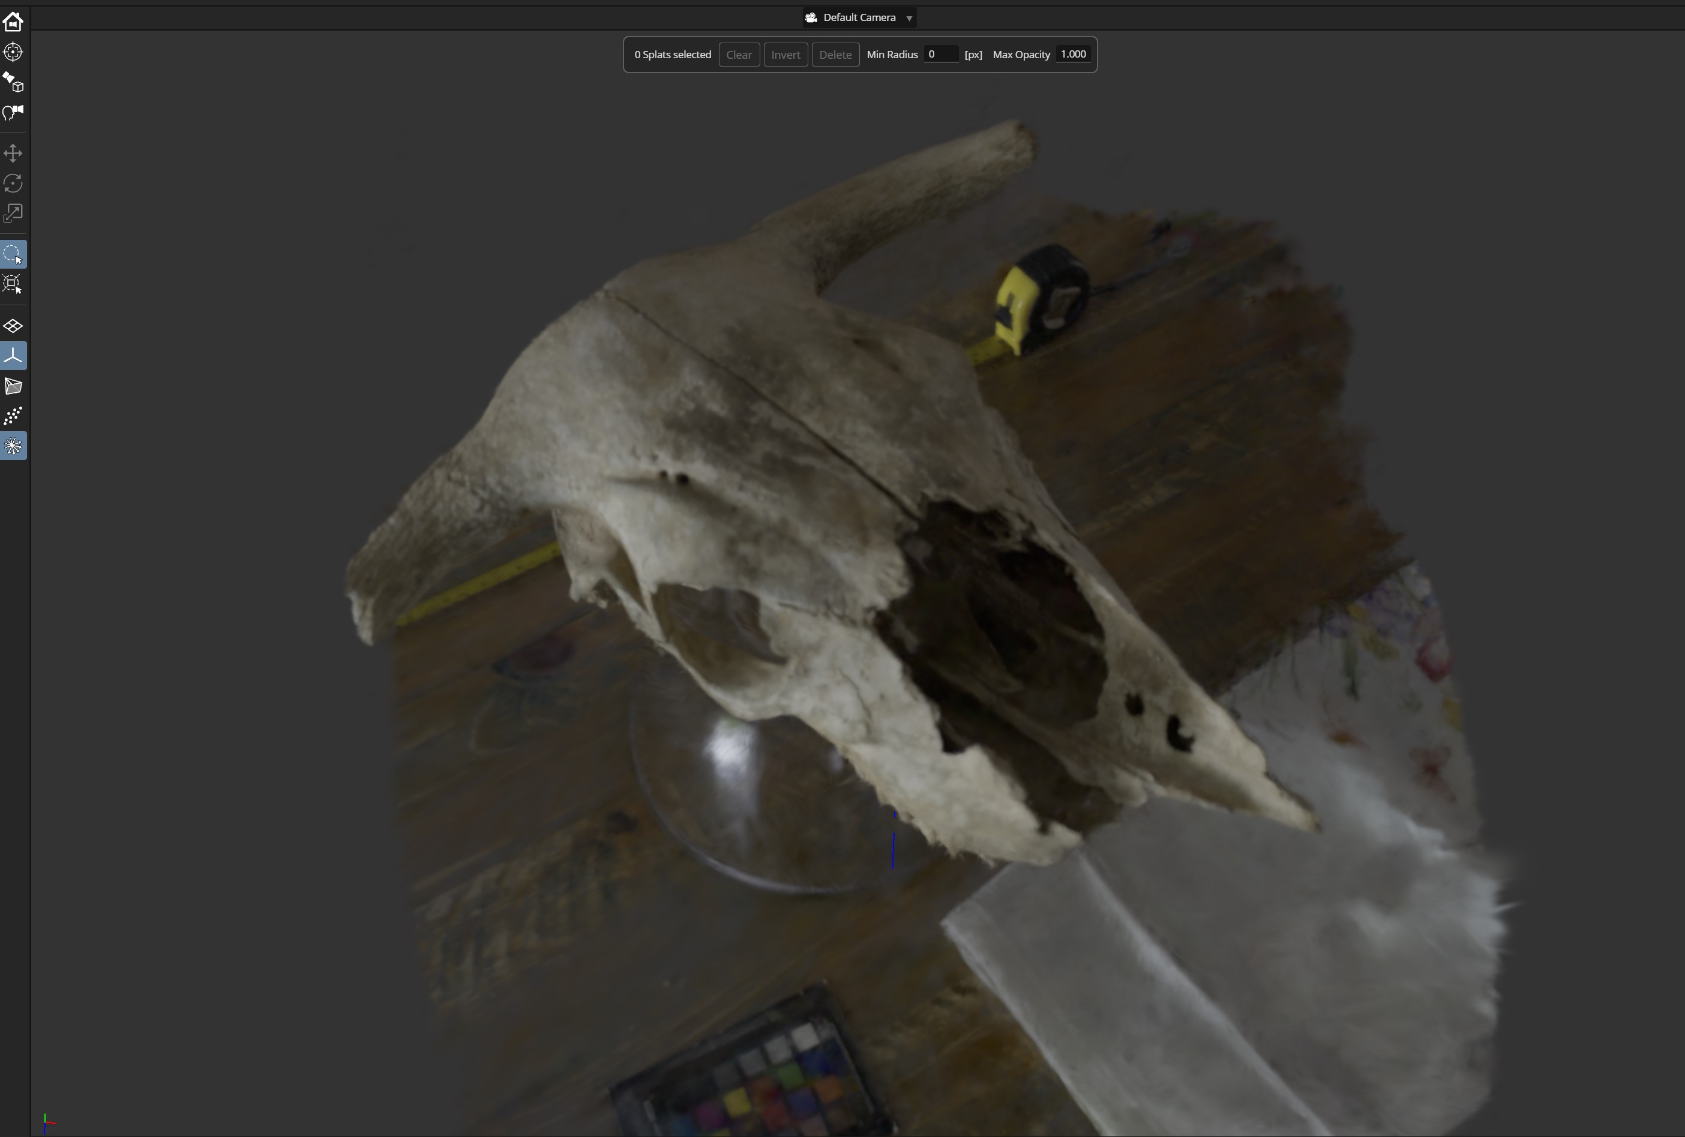
Task: Toggle the coordinate axes display
Action: (x=13, y=356)
